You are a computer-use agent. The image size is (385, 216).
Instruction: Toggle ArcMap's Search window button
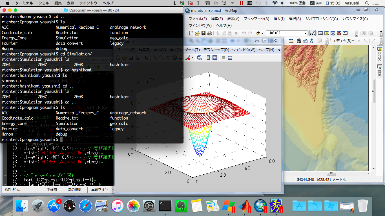click(x=333, y=33)
